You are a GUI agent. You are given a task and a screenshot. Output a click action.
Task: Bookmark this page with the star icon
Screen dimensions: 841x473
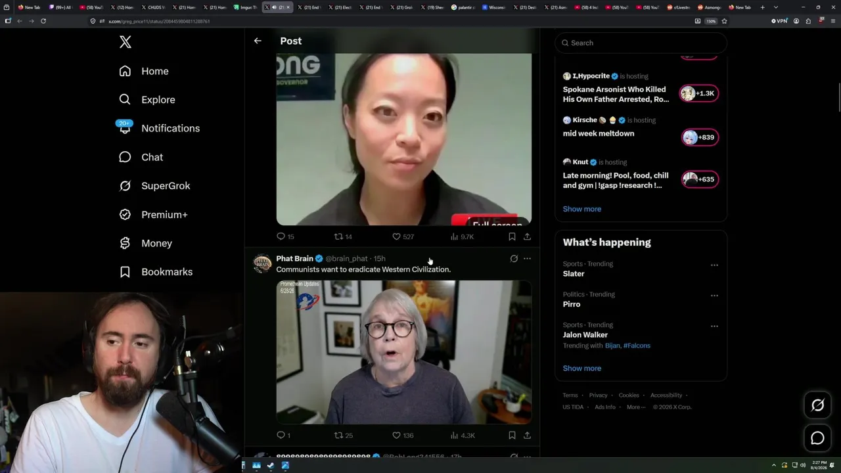(724, 21)
